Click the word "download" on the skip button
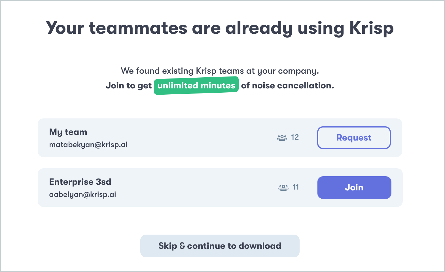445x272 pixels. coord(260,246)
